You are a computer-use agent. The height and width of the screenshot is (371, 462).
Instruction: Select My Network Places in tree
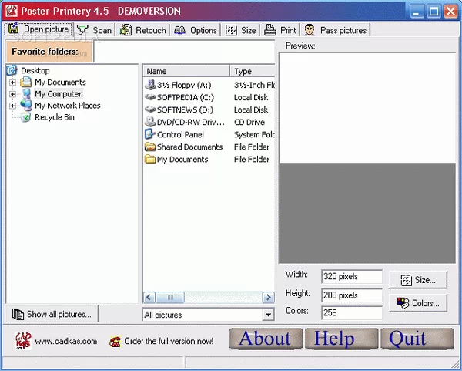(68, 106)
